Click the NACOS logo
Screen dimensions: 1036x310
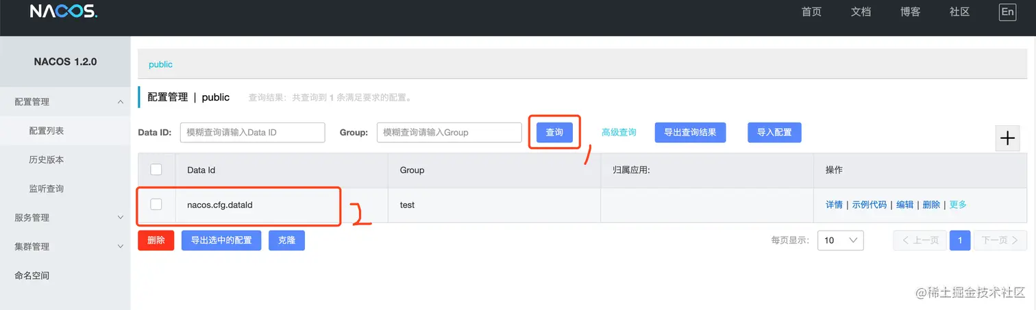64,12
